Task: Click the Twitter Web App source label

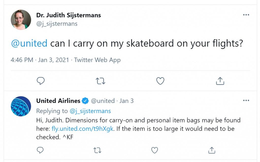Action: 97,60
